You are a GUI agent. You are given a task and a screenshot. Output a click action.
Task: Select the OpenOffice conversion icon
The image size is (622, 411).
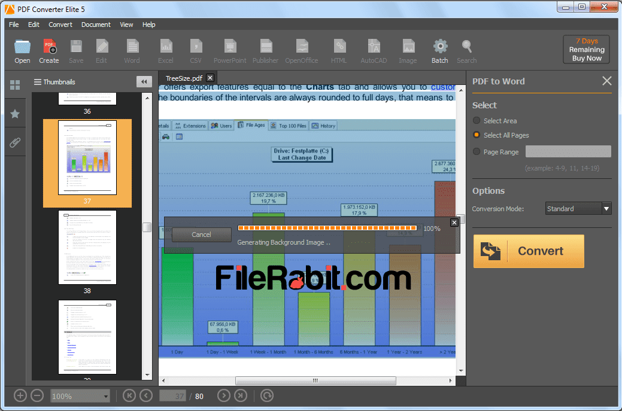pos(302,51)
